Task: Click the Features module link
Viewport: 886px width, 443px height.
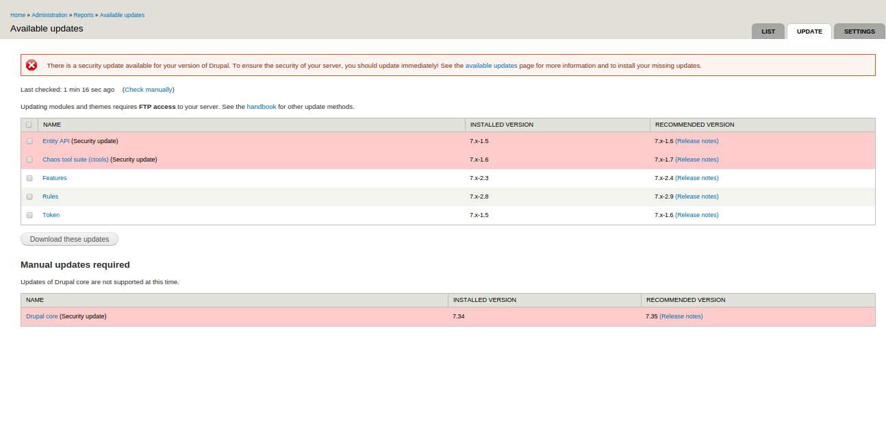Action: coord(55,178)
